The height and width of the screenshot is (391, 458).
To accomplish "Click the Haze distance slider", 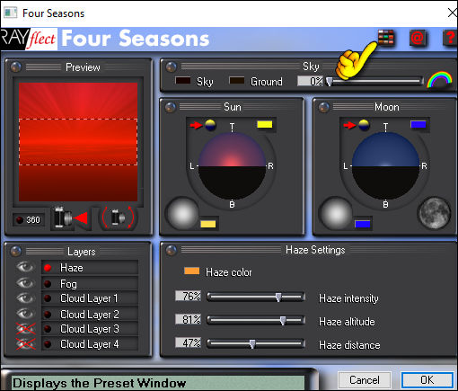I will pos(256,343).
